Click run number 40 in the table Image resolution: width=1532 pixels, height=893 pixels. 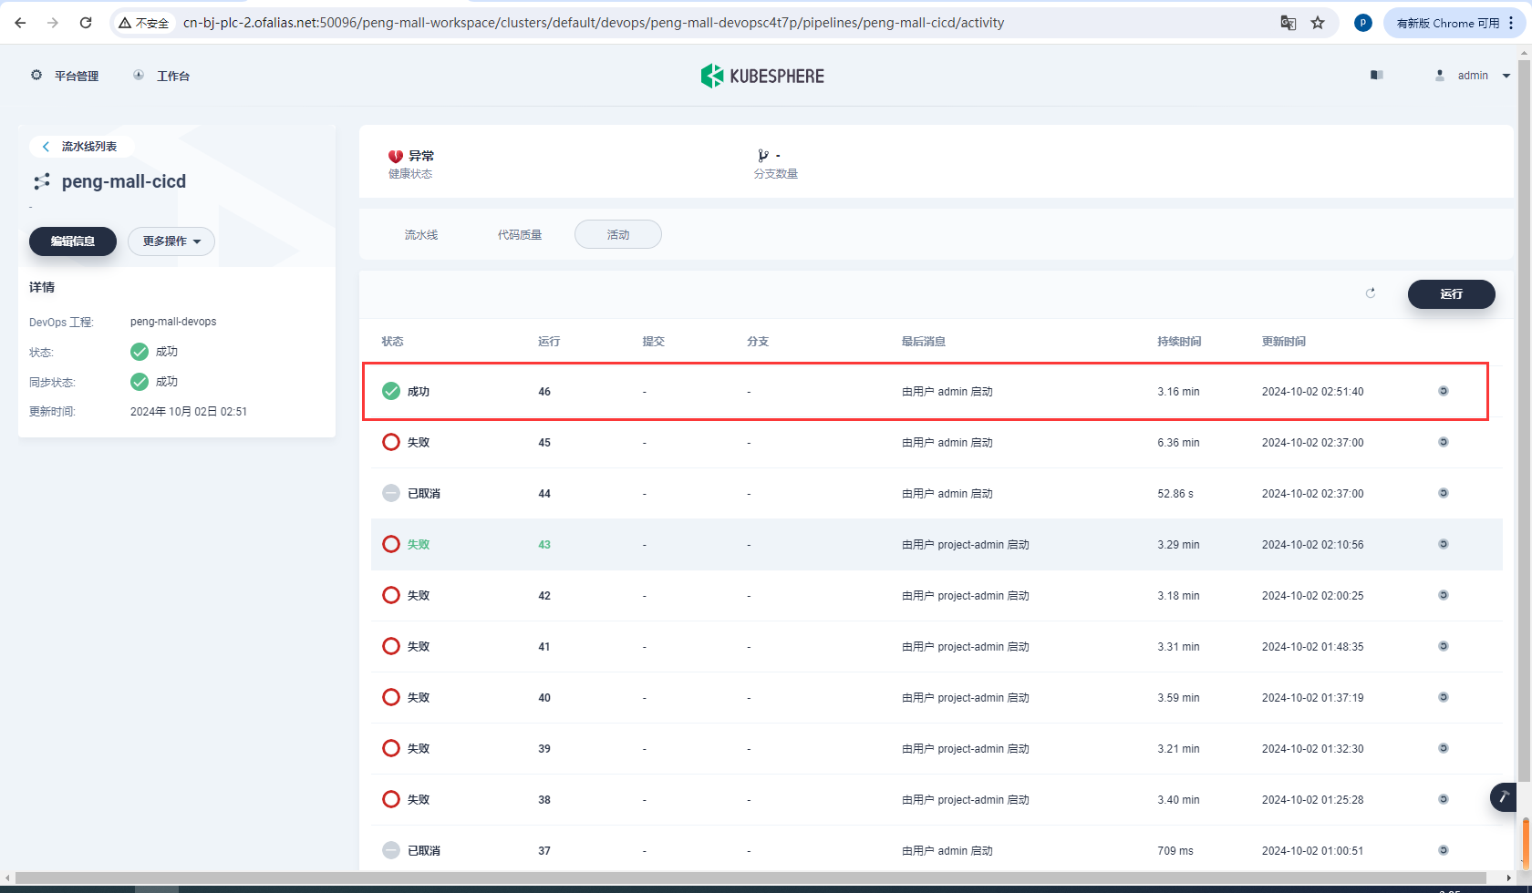pyautogui.click(x=544, y=698)
